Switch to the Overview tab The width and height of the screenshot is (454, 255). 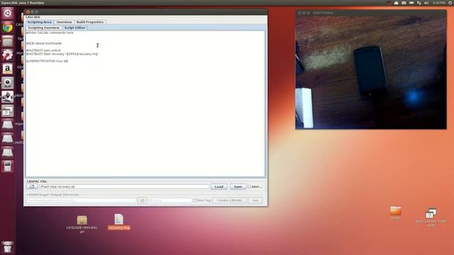[x=64, y=22]
